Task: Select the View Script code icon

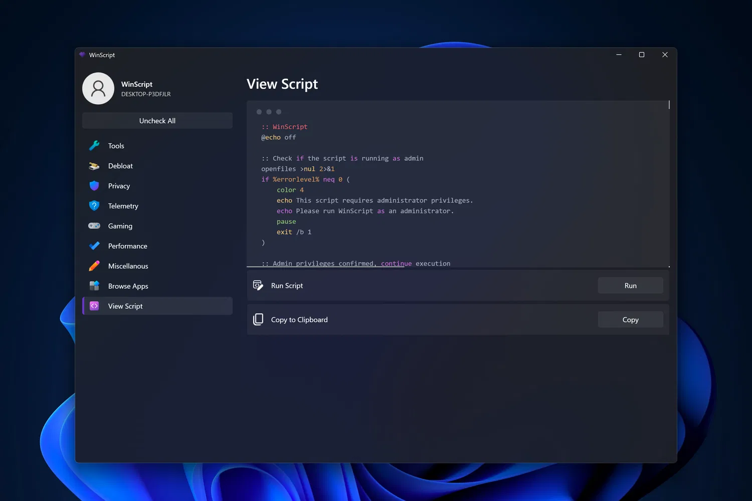Action: 94,306
